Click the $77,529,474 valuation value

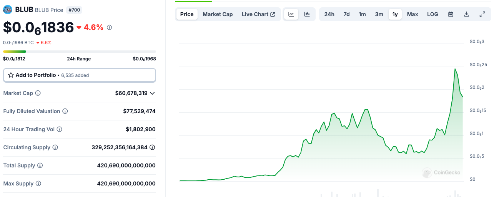point(139,111)
